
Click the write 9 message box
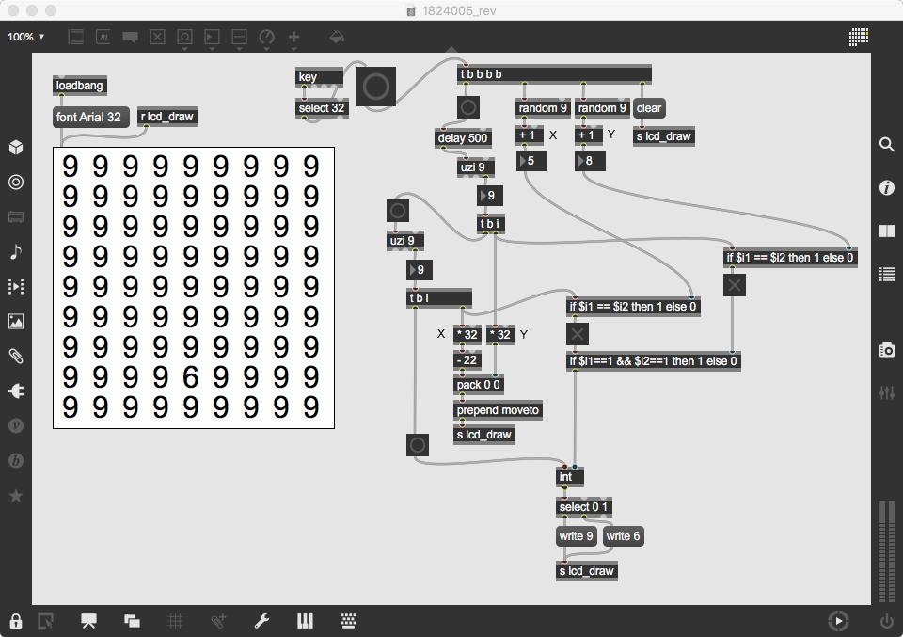click(576, 536)
